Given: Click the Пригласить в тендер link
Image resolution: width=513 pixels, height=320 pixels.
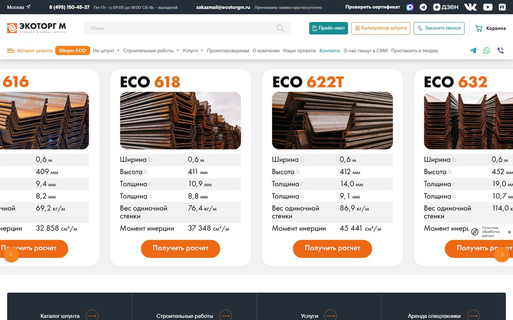Looking at the screenshot, I should click(415, 50).
